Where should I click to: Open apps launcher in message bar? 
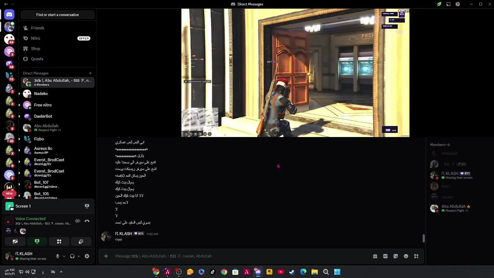(416, 256)
